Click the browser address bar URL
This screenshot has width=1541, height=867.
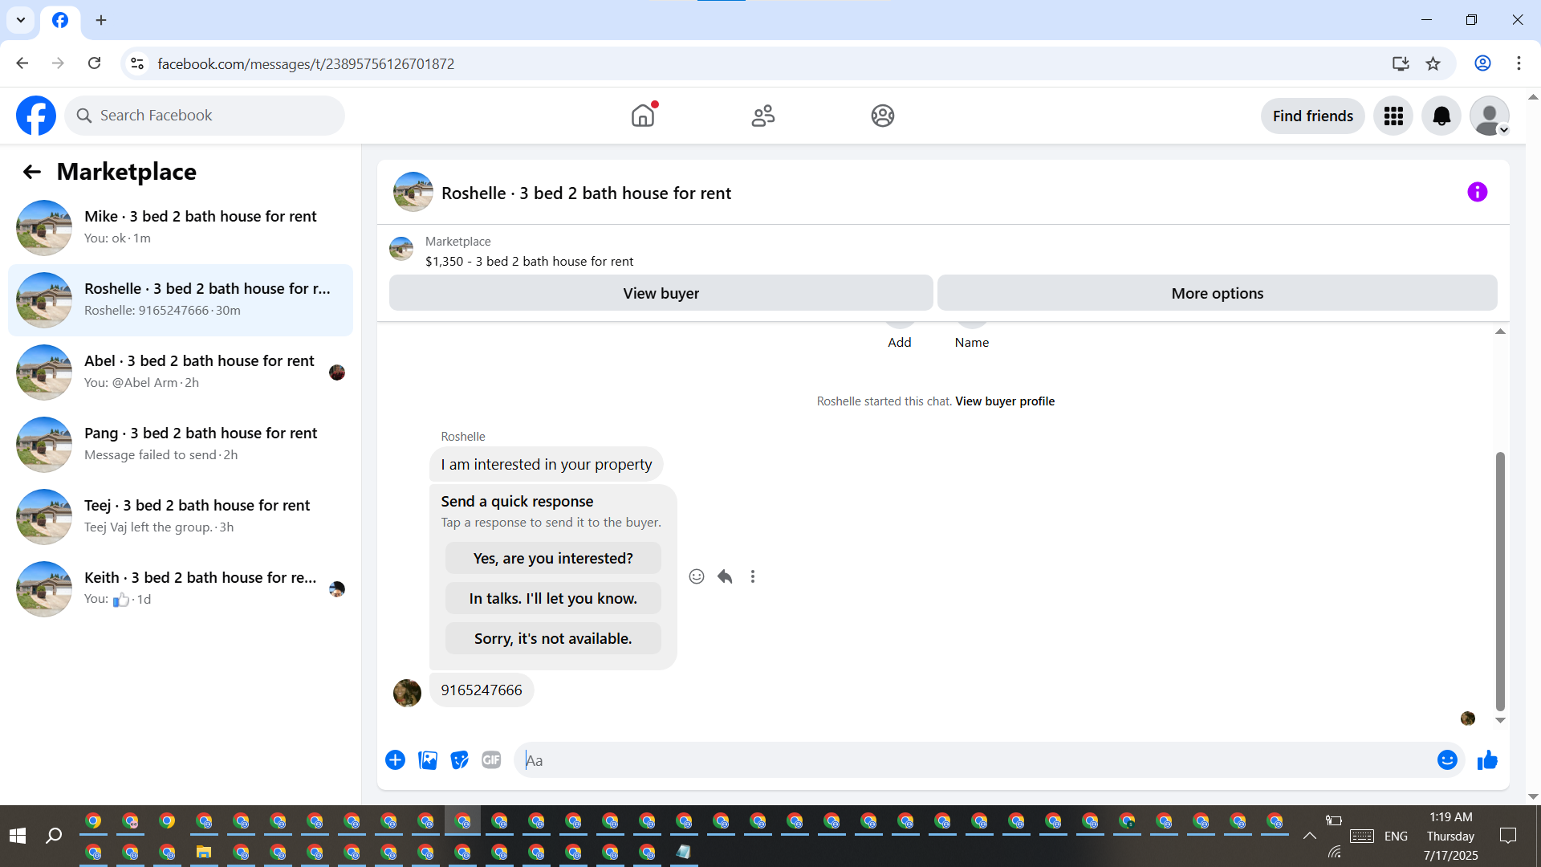306,63
